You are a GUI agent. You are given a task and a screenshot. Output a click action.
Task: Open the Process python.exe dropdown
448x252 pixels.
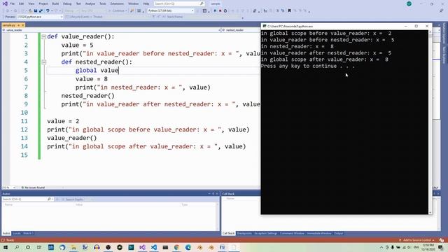pyautogui.click(x=40, y=17)
